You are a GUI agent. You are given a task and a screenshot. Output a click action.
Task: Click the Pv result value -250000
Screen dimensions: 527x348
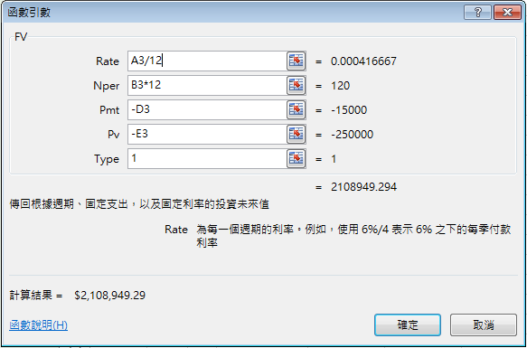click(352, 135)
